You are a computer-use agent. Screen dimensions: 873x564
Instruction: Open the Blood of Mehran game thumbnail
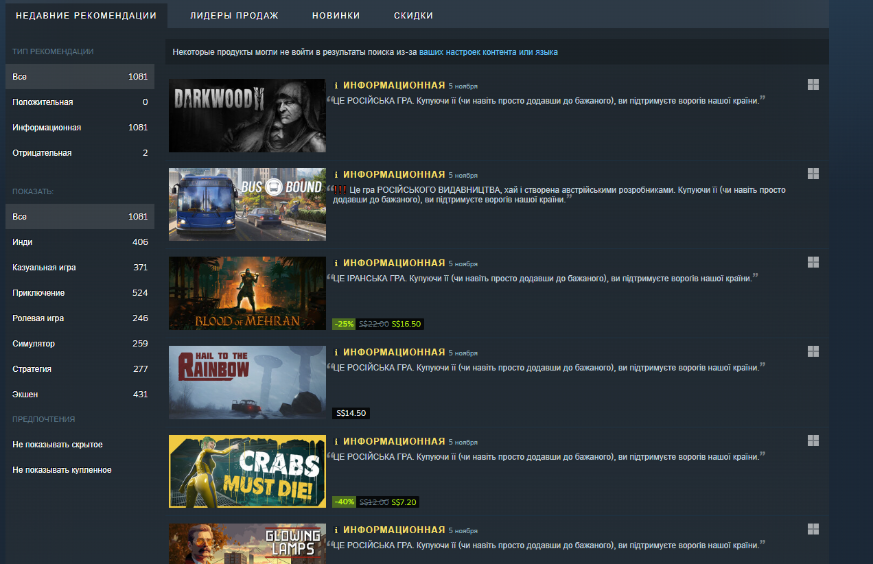pyautogui.click(x=247, y=293)
